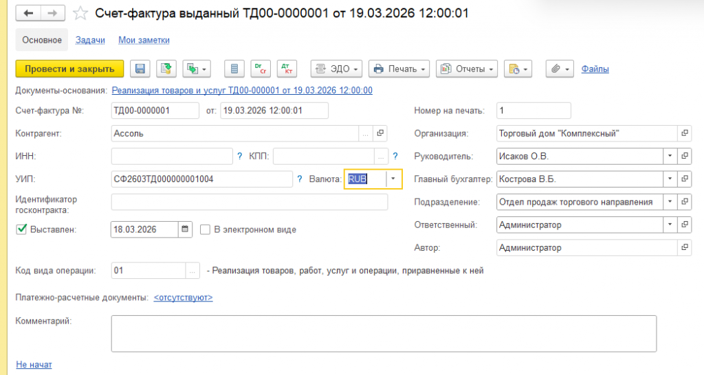Expand the Валюта RUB dropdown
This screenshot has height=375, width=704.
[393, 179]
